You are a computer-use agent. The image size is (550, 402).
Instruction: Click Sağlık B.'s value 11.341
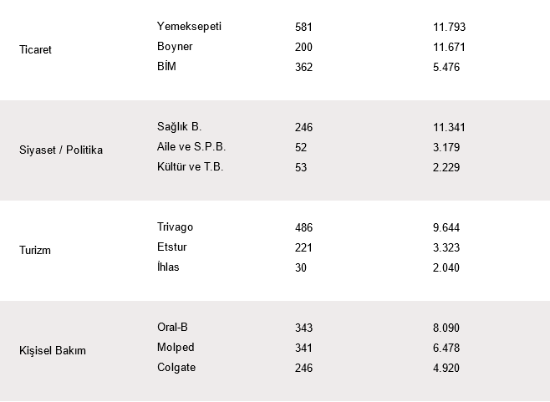(450, 127)
